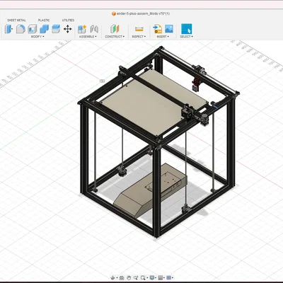The image size is (283, 283).
Task: Switch to the UTILITIES tab
Action: click(x=68, y=21)
